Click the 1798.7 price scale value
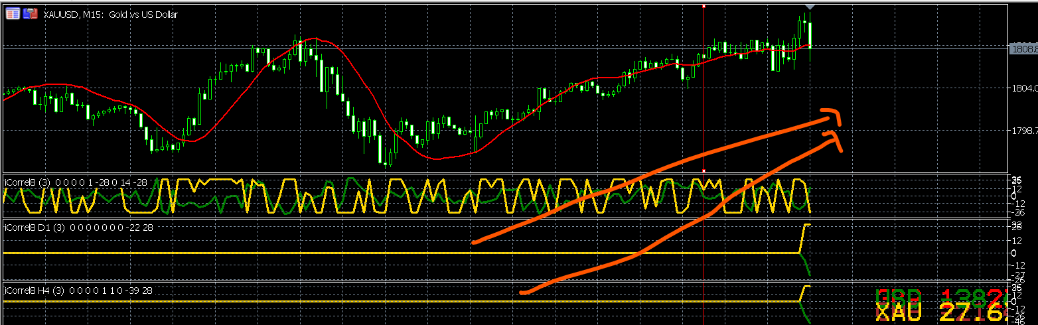Screen dimensions: 1038x325 1025,131
